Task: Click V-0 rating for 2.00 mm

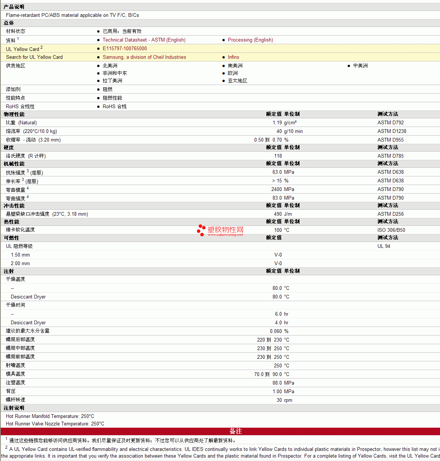Action: (x=278, y=263)
